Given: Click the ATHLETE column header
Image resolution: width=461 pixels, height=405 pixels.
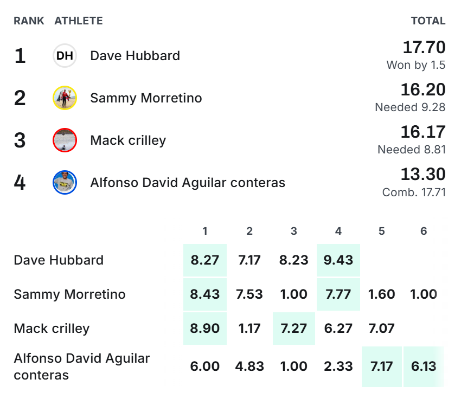Looking at the screenshot, I should [x=79, y=21].
